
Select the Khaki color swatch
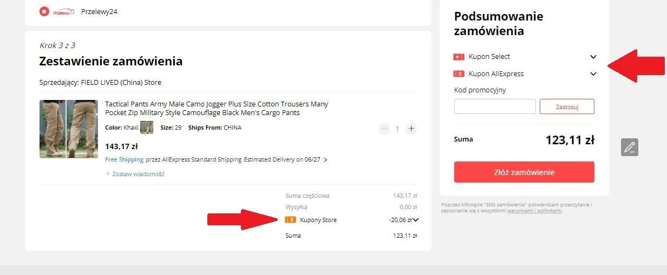(147, 128)
